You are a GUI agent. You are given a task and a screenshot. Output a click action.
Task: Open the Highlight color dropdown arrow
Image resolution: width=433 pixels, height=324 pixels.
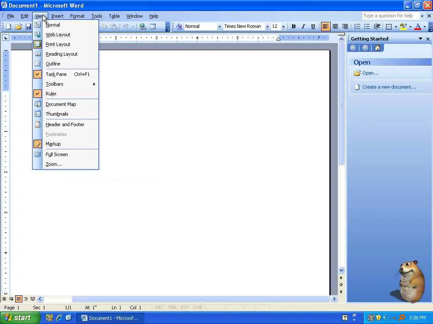pyautogui.click(x=410, y=27)
